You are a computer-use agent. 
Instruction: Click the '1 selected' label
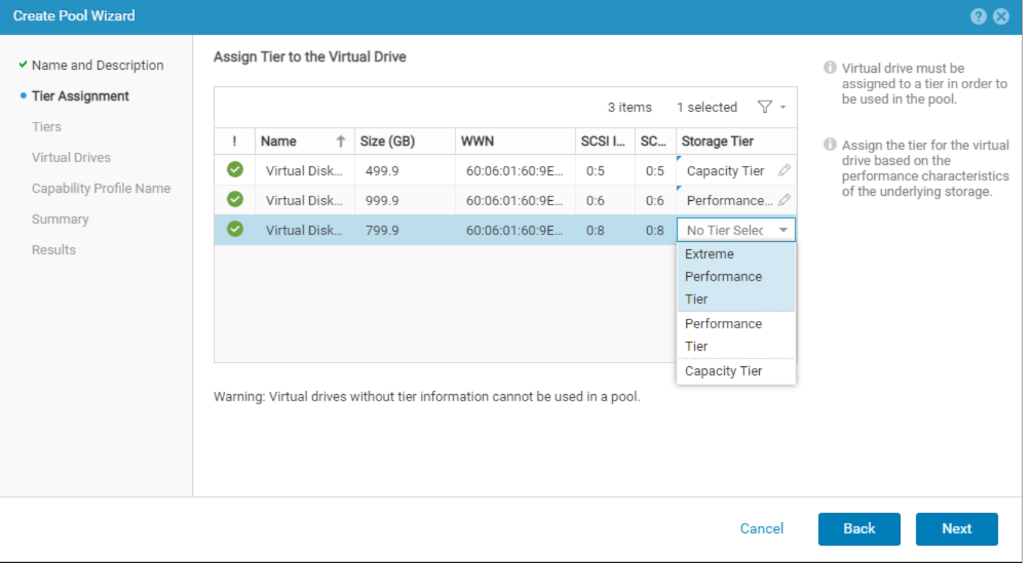click(x=707, y=108)
